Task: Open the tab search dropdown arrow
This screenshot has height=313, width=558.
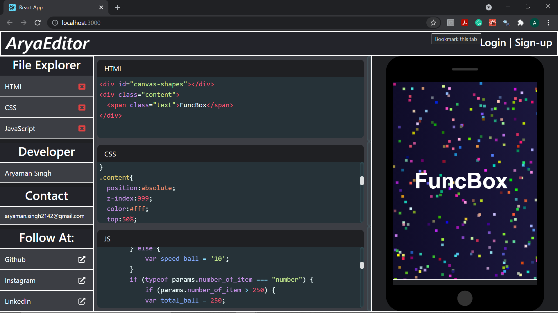Action: coord(489,8)
